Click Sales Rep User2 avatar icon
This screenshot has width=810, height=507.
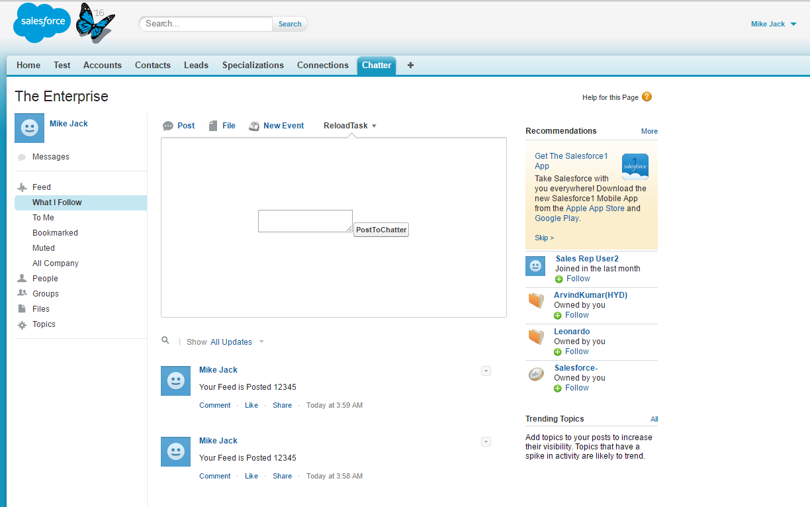(x=535, y=266)
